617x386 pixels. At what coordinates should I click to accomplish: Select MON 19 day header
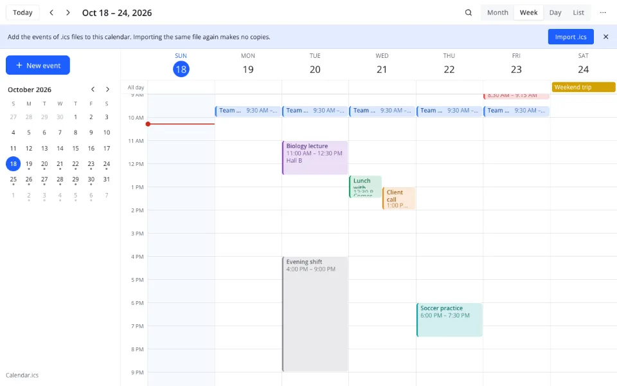(248, 65)
